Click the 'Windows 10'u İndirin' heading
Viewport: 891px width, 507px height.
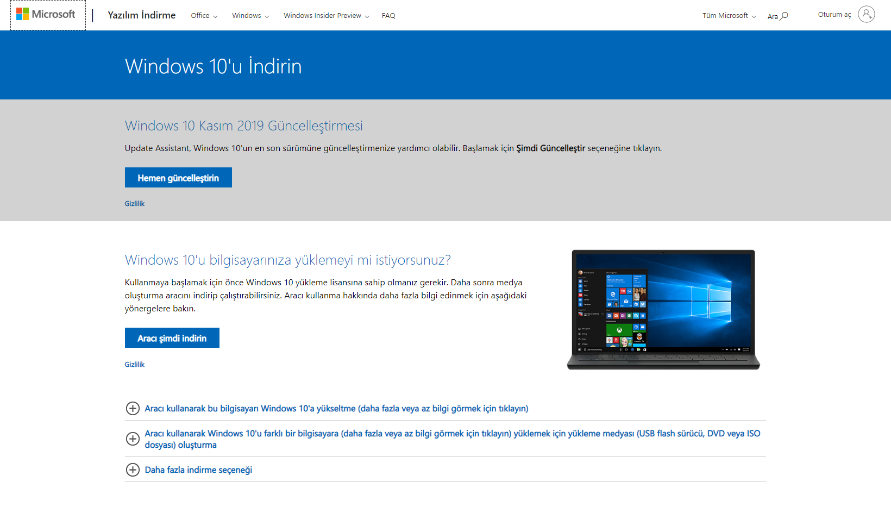point(214,66)
